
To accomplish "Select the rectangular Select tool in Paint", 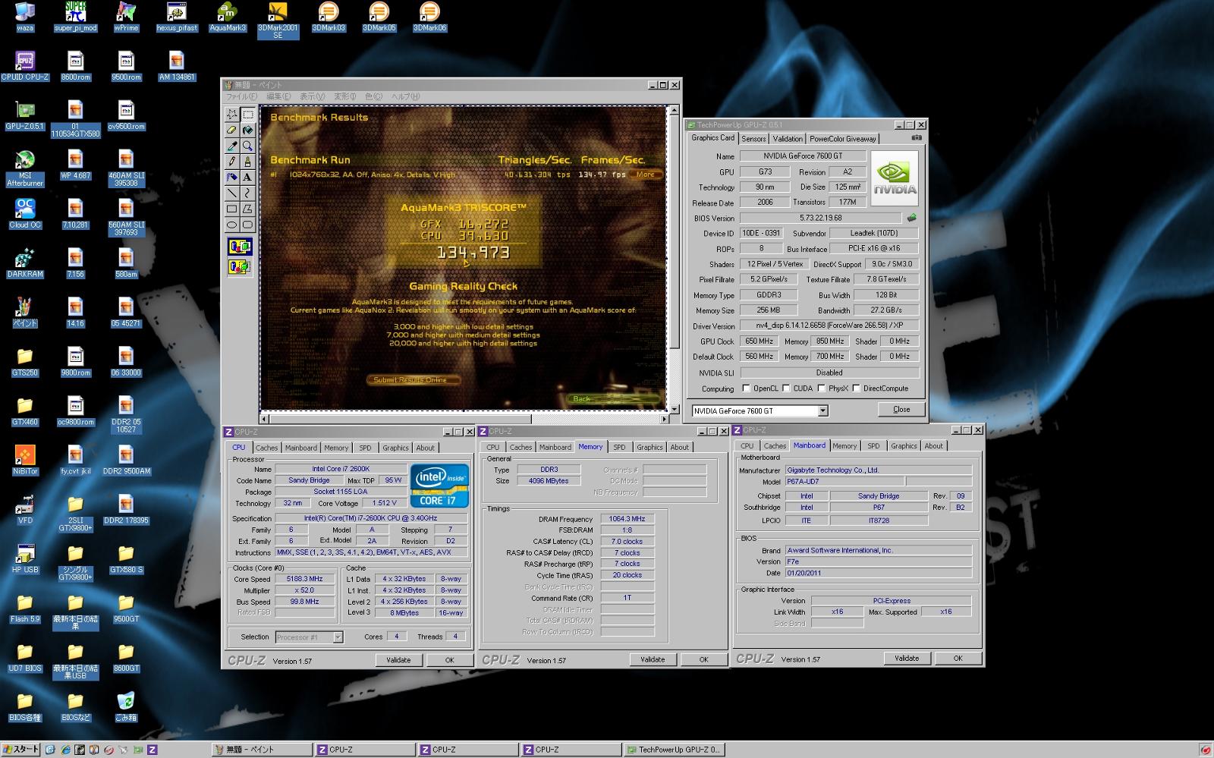I will pyautogui.click(x=247, y=114).
